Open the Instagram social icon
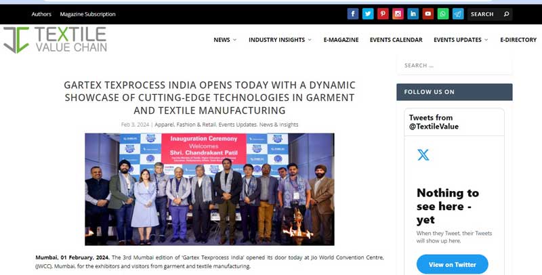The image size is (542, 275). [398, 14]
